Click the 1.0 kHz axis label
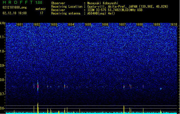 click(3, 51)
